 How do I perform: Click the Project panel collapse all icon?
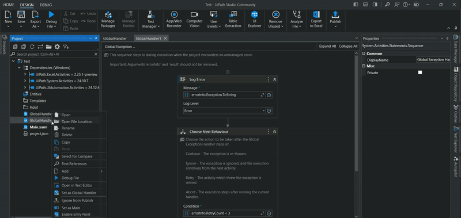24,47
